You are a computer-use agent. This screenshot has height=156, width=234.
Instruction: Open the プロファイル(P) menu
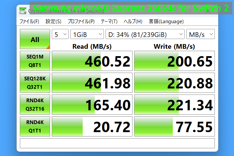tap(81, 22)
